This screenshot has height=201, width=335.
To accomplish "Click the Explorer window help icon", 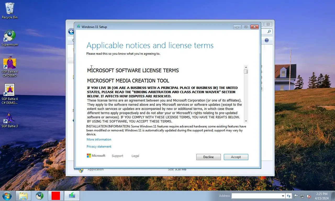I will click(266, 40).
